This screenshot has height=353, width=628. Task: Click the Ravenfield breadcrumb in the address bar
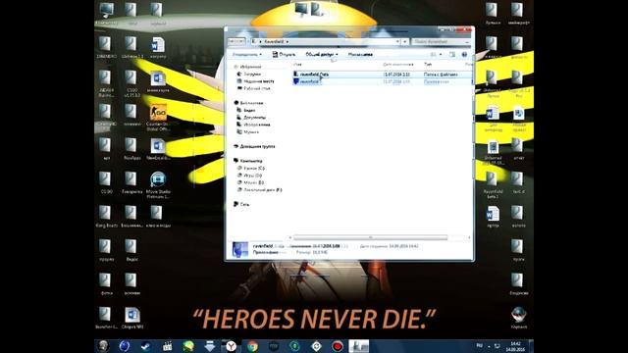[x=274, y=41]
